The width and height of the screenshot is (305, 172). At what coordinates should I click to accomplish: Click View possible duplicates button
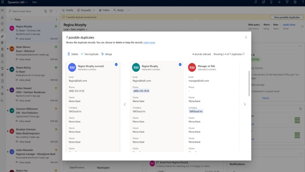pos(287,17)
